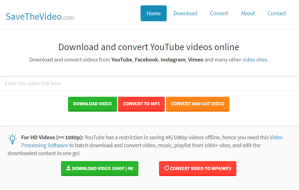Click the bold 'Vimeo' text in the subtitle
The image size is (299, 190).
point(196,60)
